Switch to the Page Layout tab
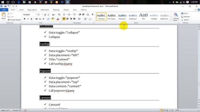This screenshot has height=112, width=200. tap(32, 10)
